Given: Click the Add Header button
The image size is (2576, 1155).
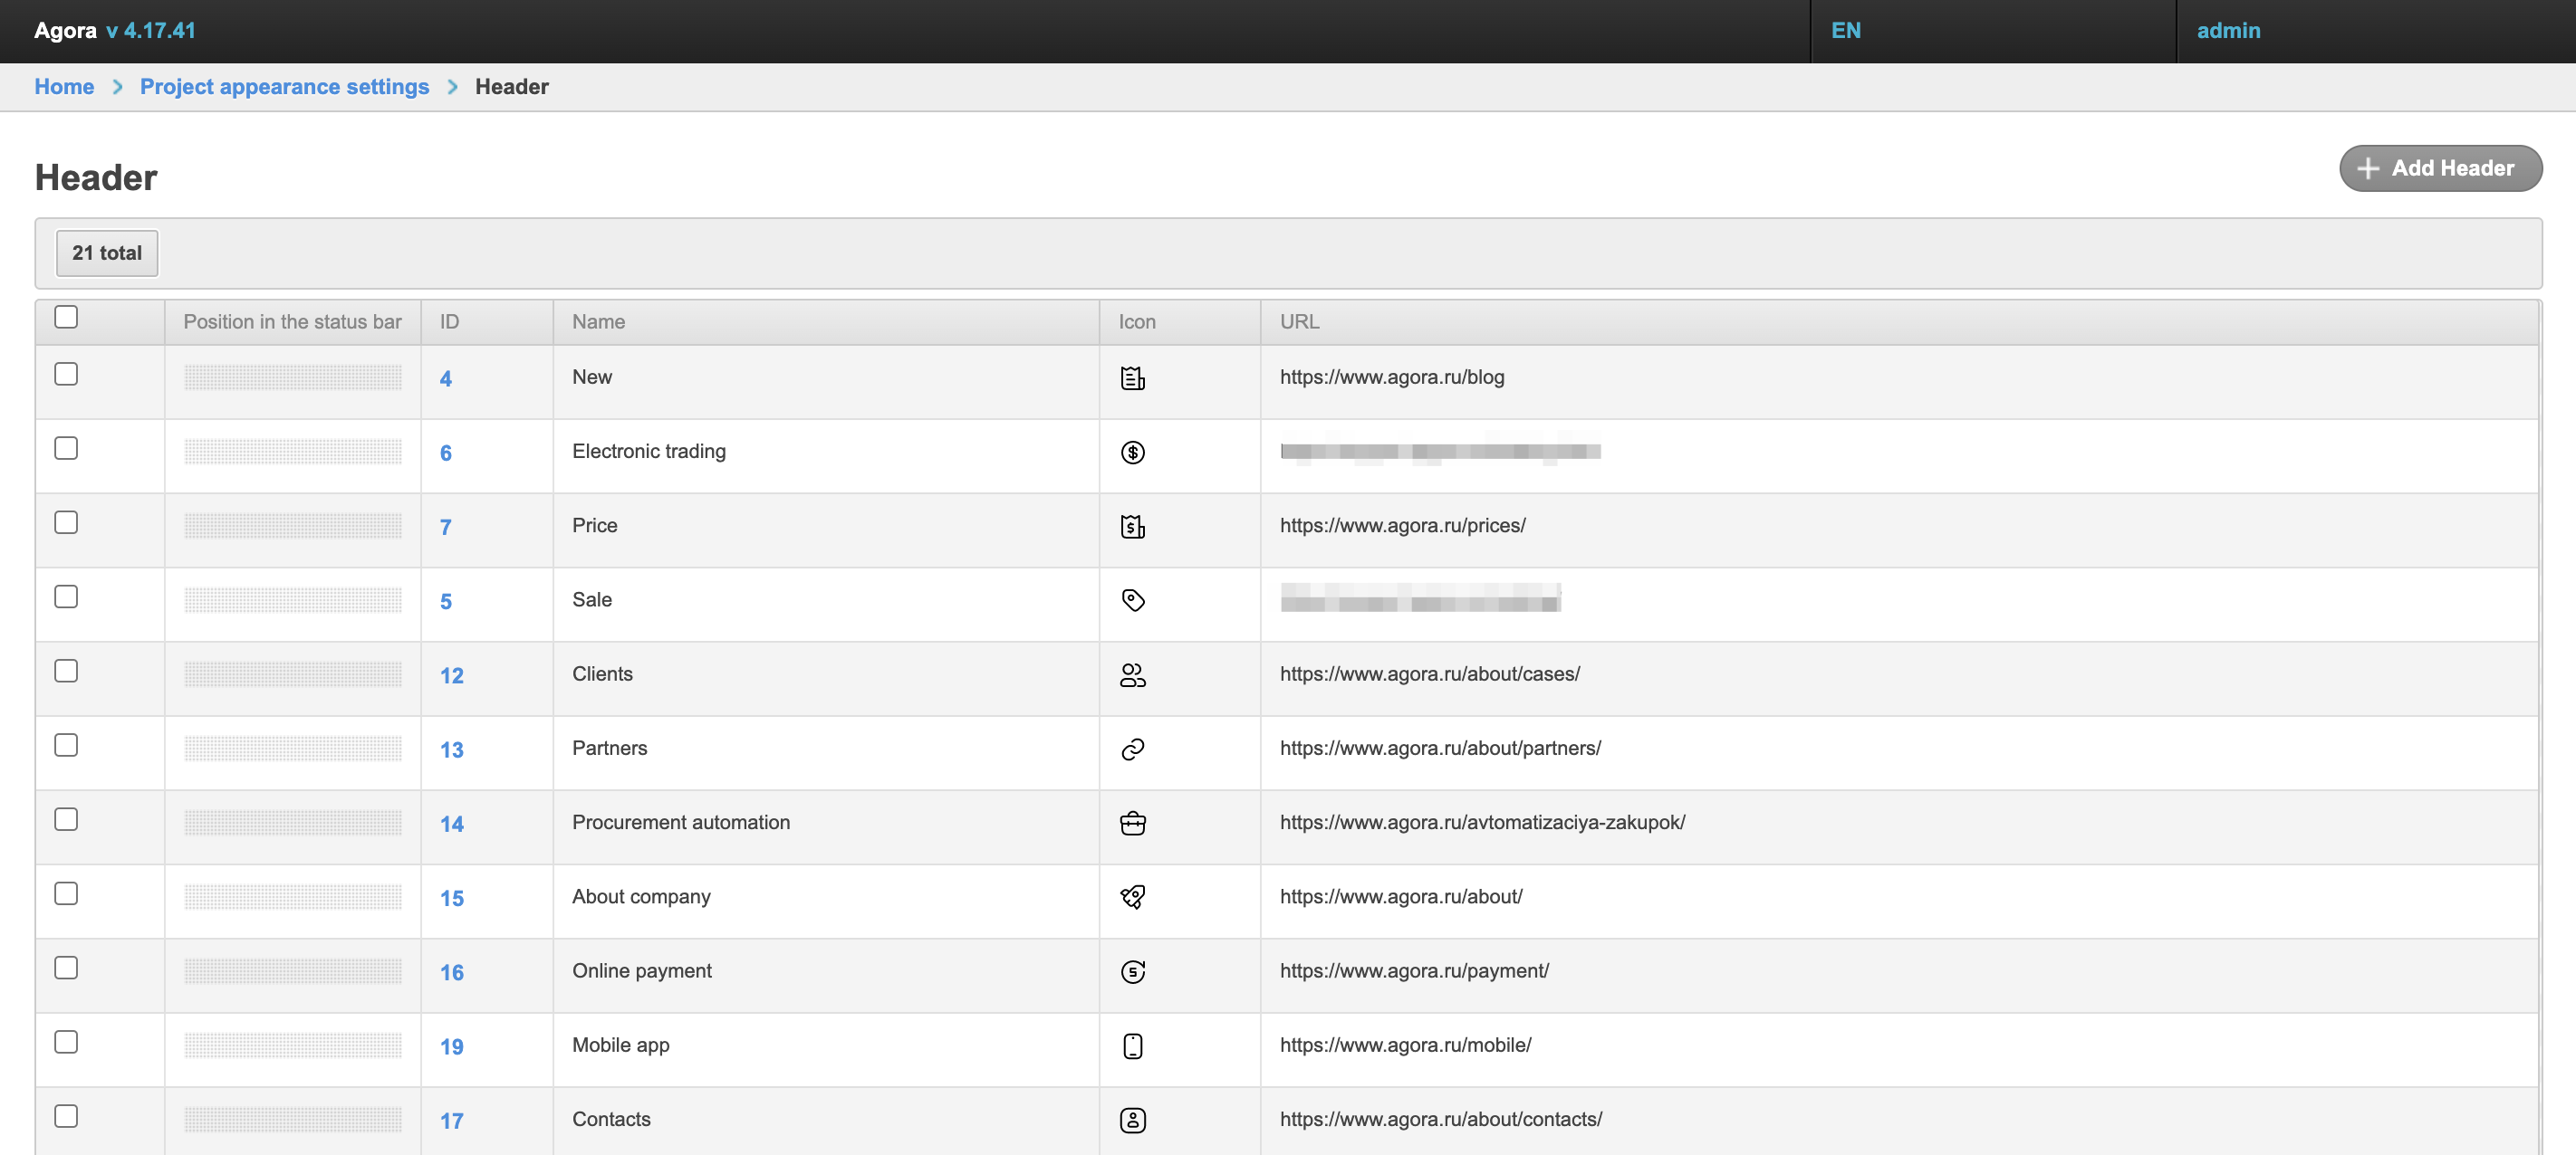Looking at the screenshot, I should [2439, 167].
